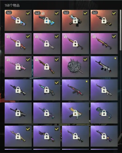
Task: Click the Lv.1 badge on the first orange tile
Action: [x=9, y=13]
